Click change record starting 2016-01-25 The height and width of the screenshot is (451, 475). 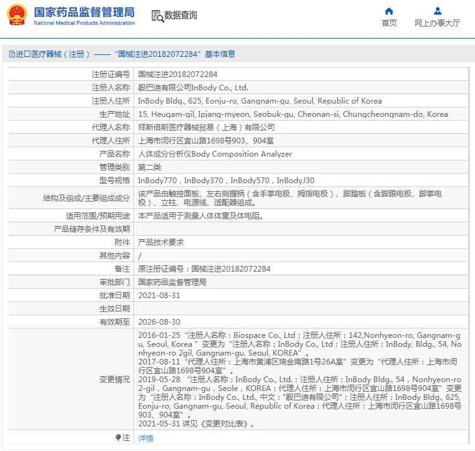300,344
